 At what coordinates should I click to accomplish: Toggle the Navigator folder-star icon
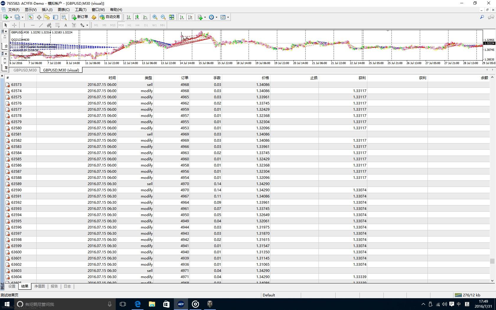47,17
